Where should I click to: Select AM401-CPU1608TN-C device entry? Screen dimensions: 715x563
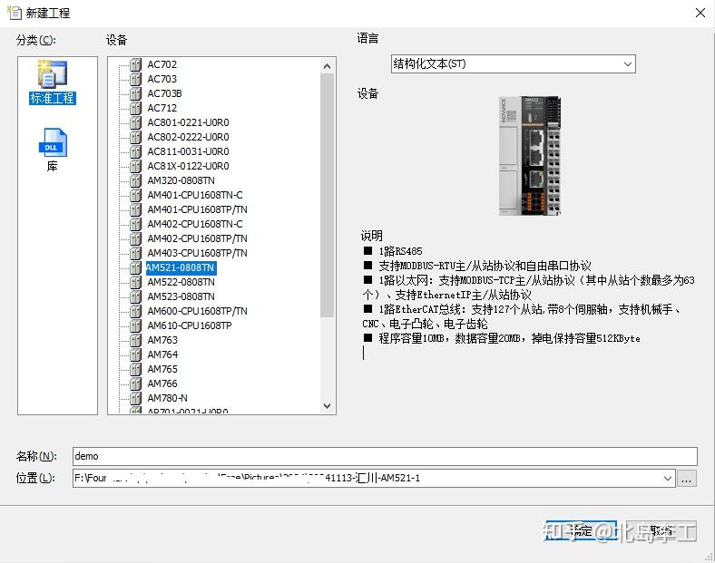point(195,195)
